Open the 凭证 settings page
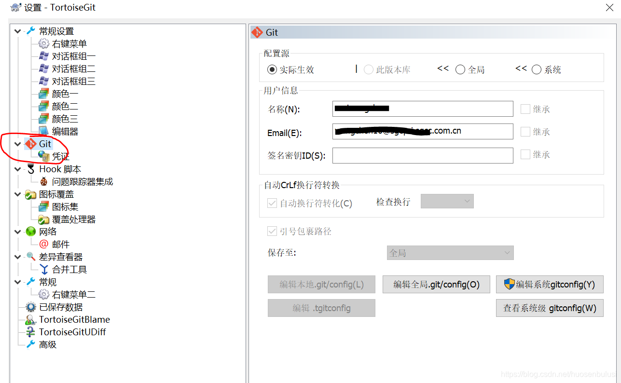 click(x=61, y=156)
